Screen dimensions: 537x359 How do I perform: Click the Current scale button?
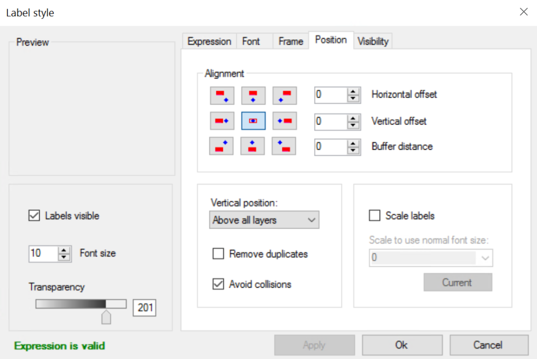point(458,282)
